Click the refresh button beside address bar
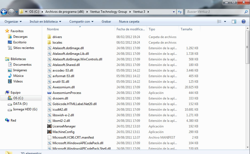The width and height of the screenshot is (250, 154). pyautogui.click(x=180, y=12)
